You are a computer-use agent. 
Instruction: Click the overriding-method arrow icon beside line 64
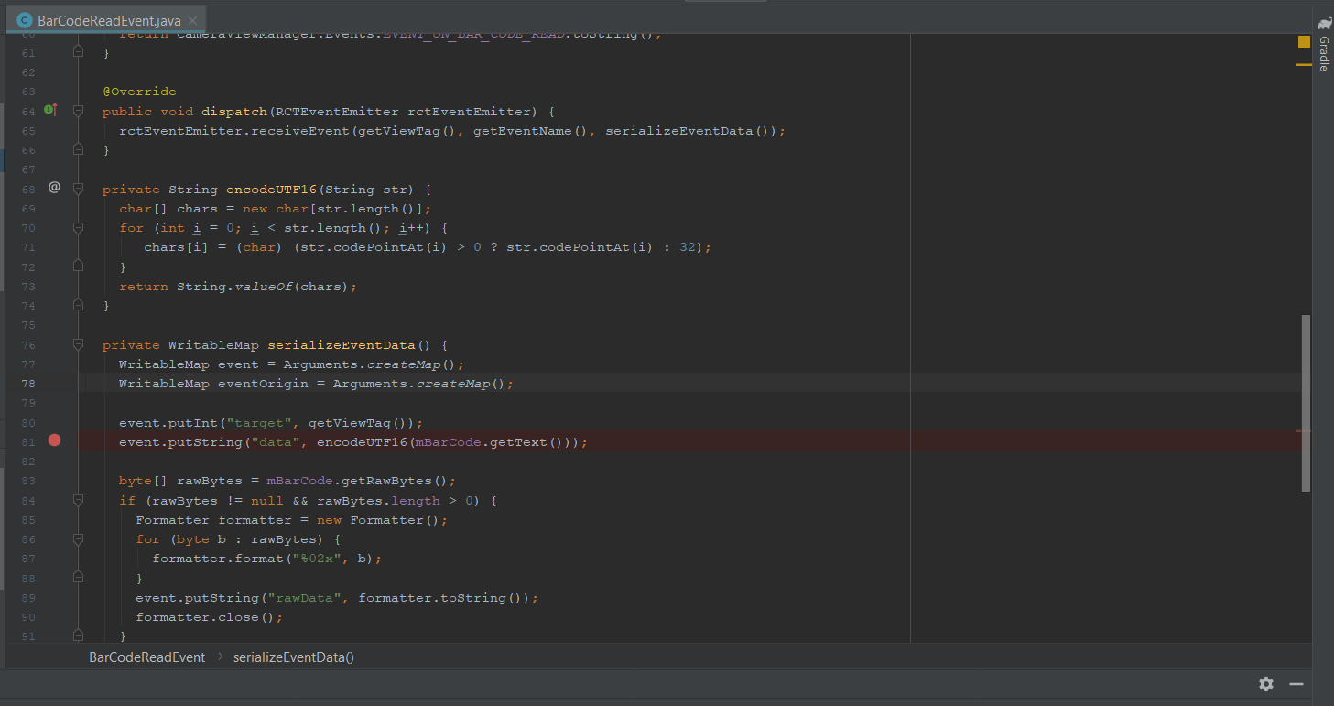[51, 110]
